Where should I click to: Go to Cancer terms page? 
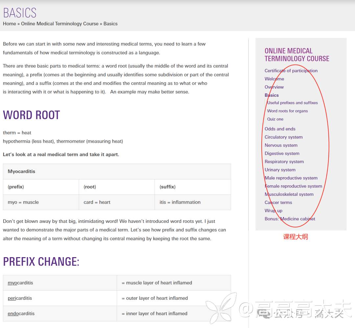pyautogui.click(x=278, y=203)
